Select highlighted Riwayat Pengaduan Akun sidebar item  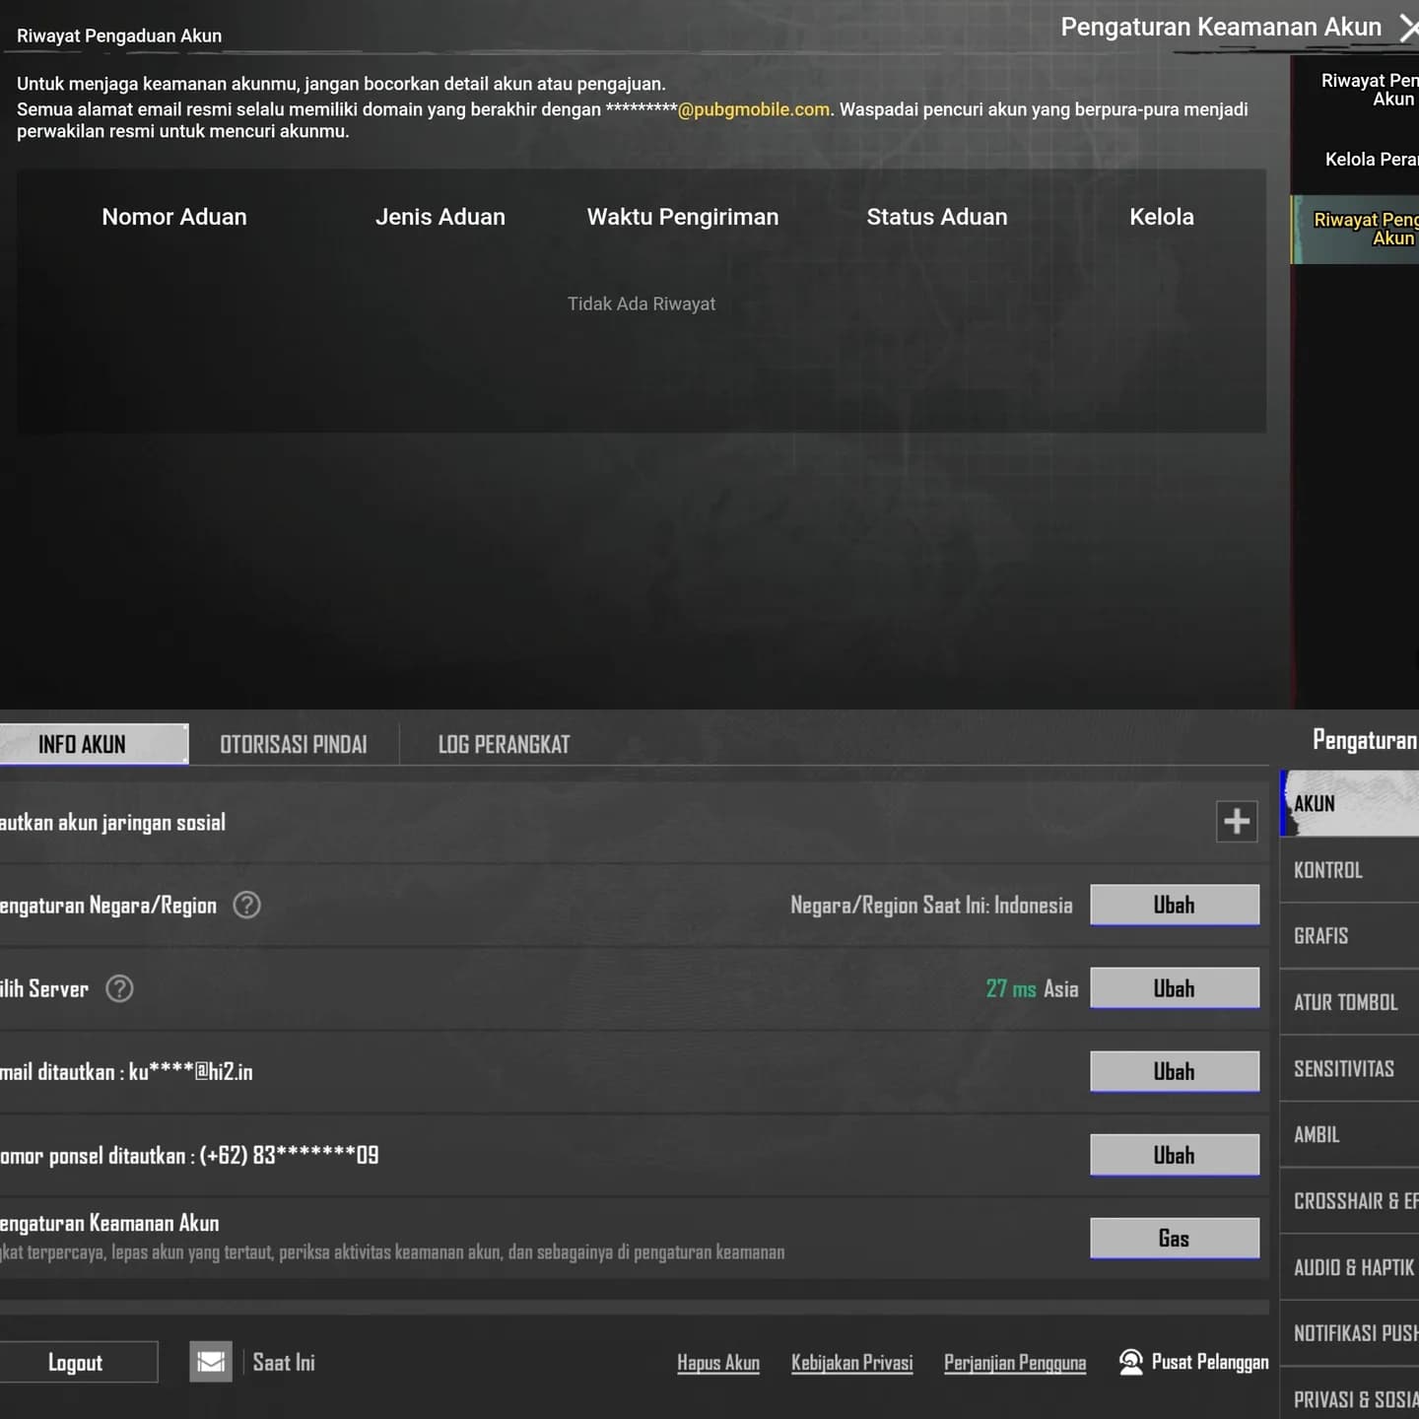[x=1356, y=229]
